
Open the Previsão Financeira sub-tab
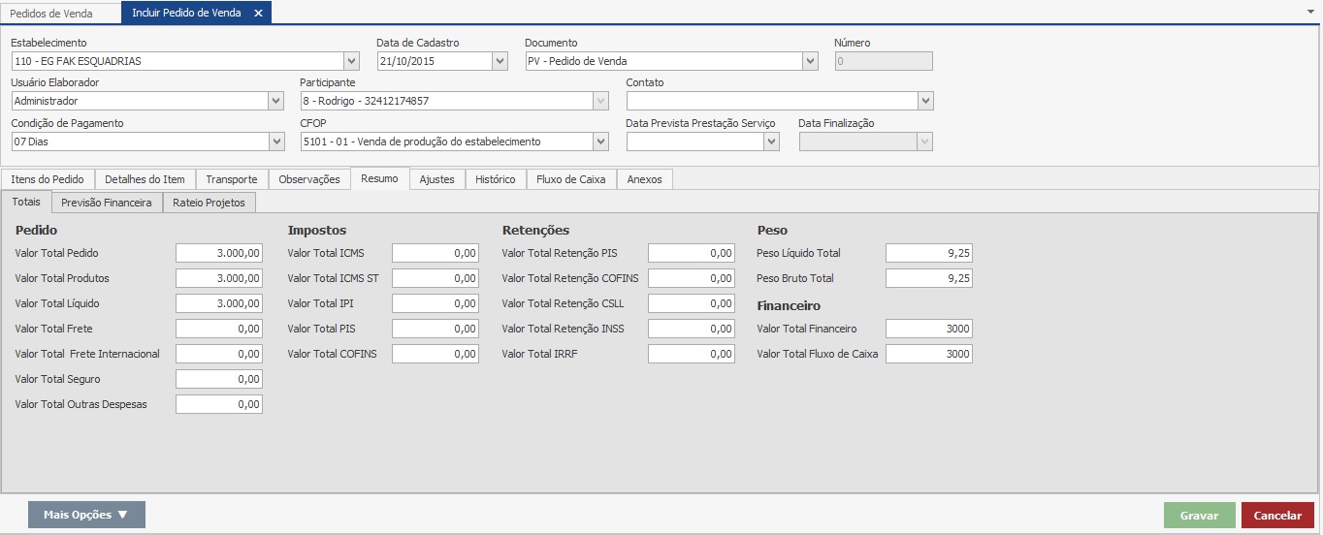click(x=107, y=203)
